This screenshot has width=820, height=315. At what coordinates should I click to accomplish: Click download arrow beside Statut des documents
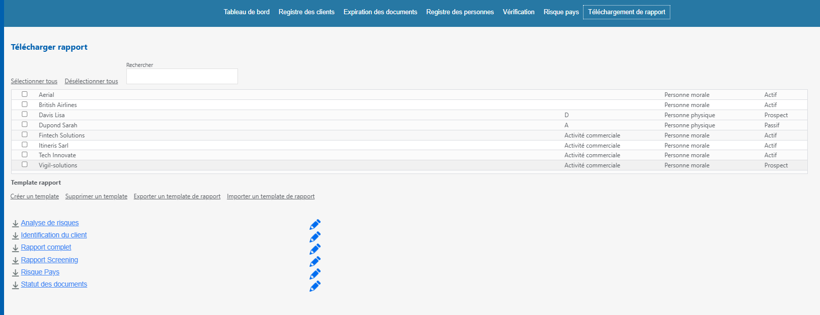point(15,285)
